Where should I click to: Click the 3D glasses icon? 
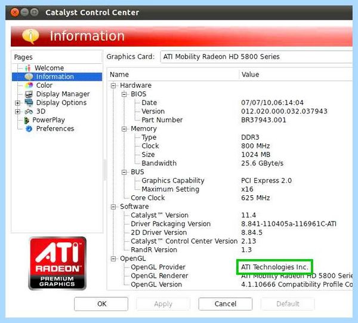29,112
